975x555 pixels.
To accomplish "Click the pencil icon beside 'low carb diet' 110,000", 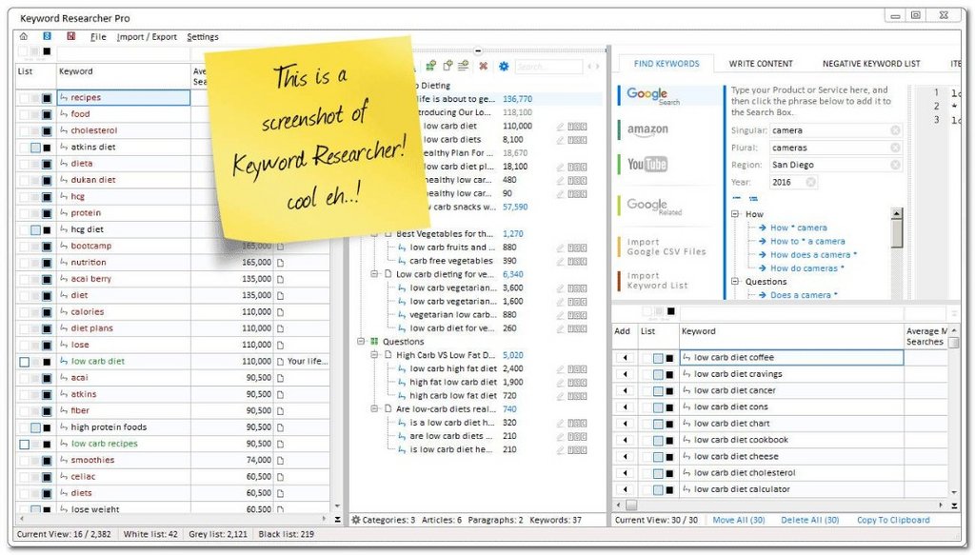I will (x=560, y=127).
